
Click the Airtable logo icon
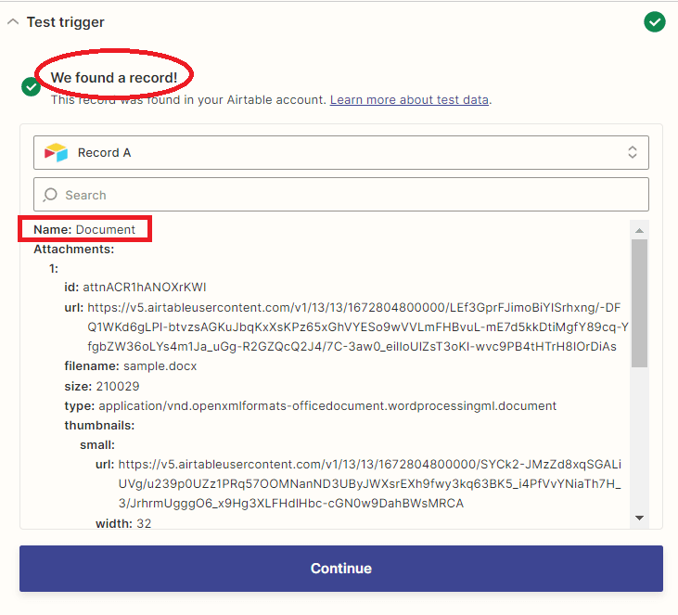click(57, 153)
